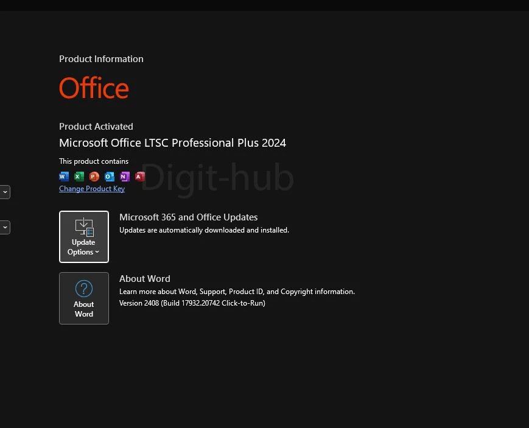Select the 'About Word' heading text
Image resolution: width=529 pixels, height=428 pixels.
pos(145,279)
